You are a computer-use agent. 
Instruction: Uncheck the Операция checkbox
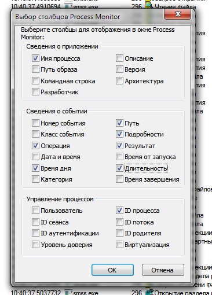click(35, 145)
